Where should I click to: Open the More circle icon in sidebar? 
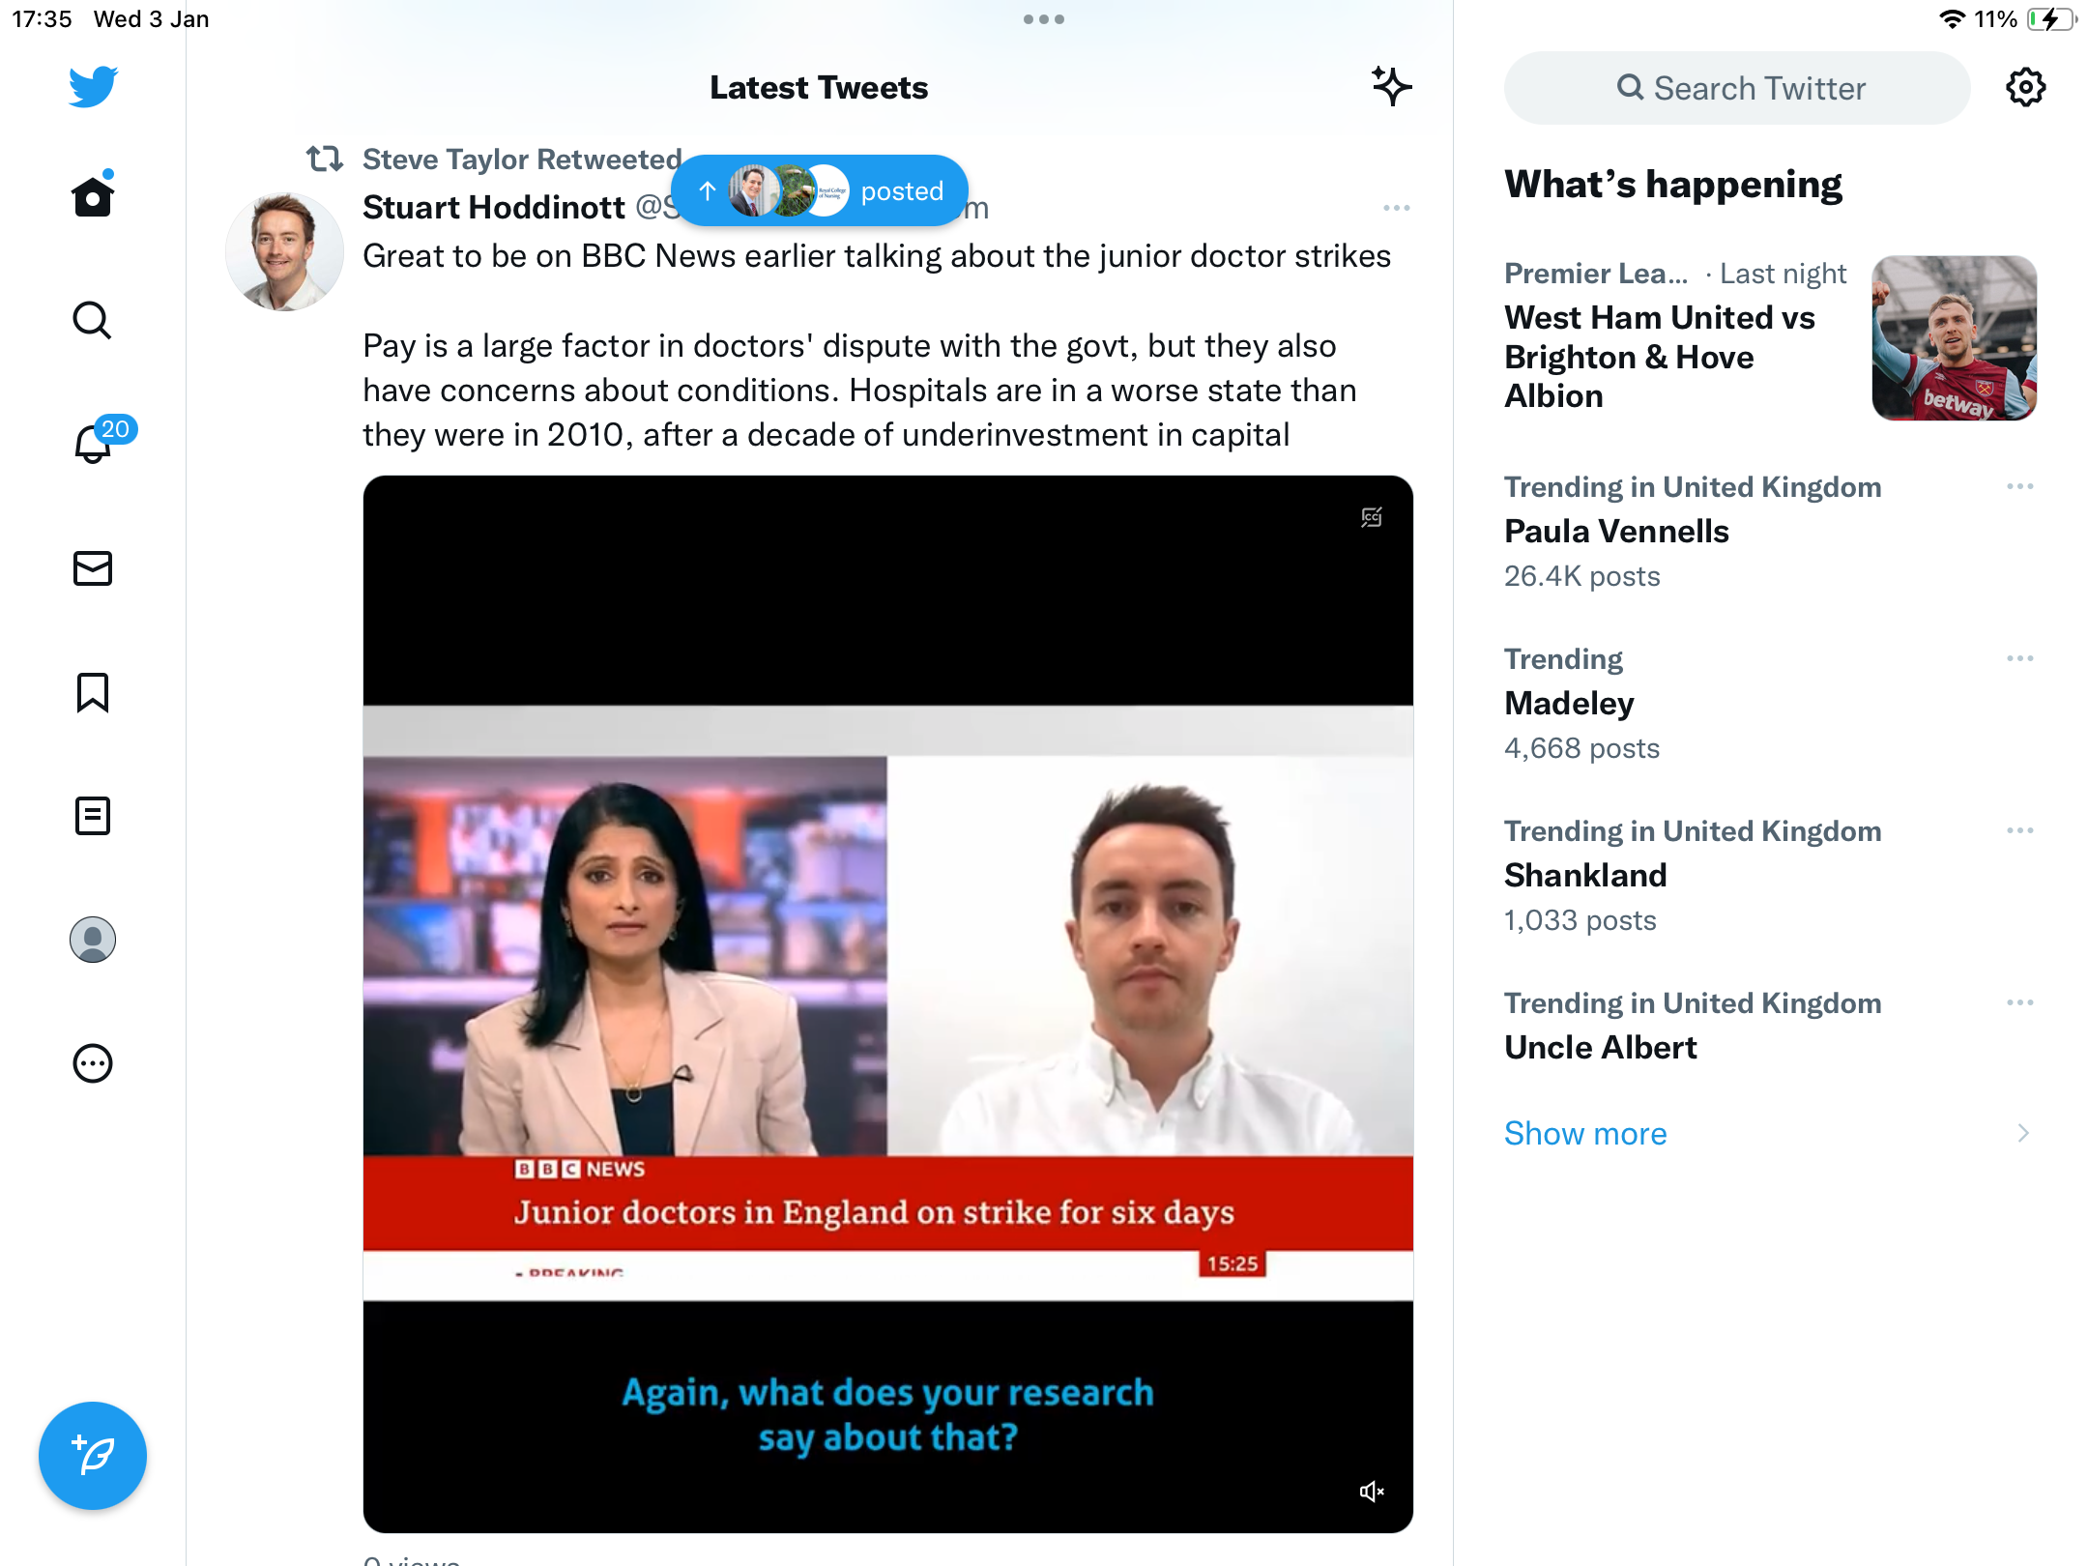click(93, 1063)
